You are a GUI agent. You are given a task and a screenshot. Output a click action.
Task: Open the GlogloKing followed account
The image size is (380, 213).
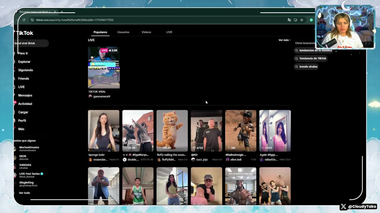tap(28, 184)
